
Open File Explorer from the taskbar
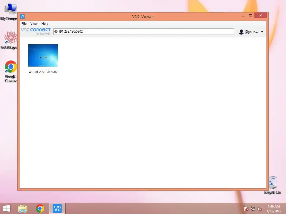[23, 208]
